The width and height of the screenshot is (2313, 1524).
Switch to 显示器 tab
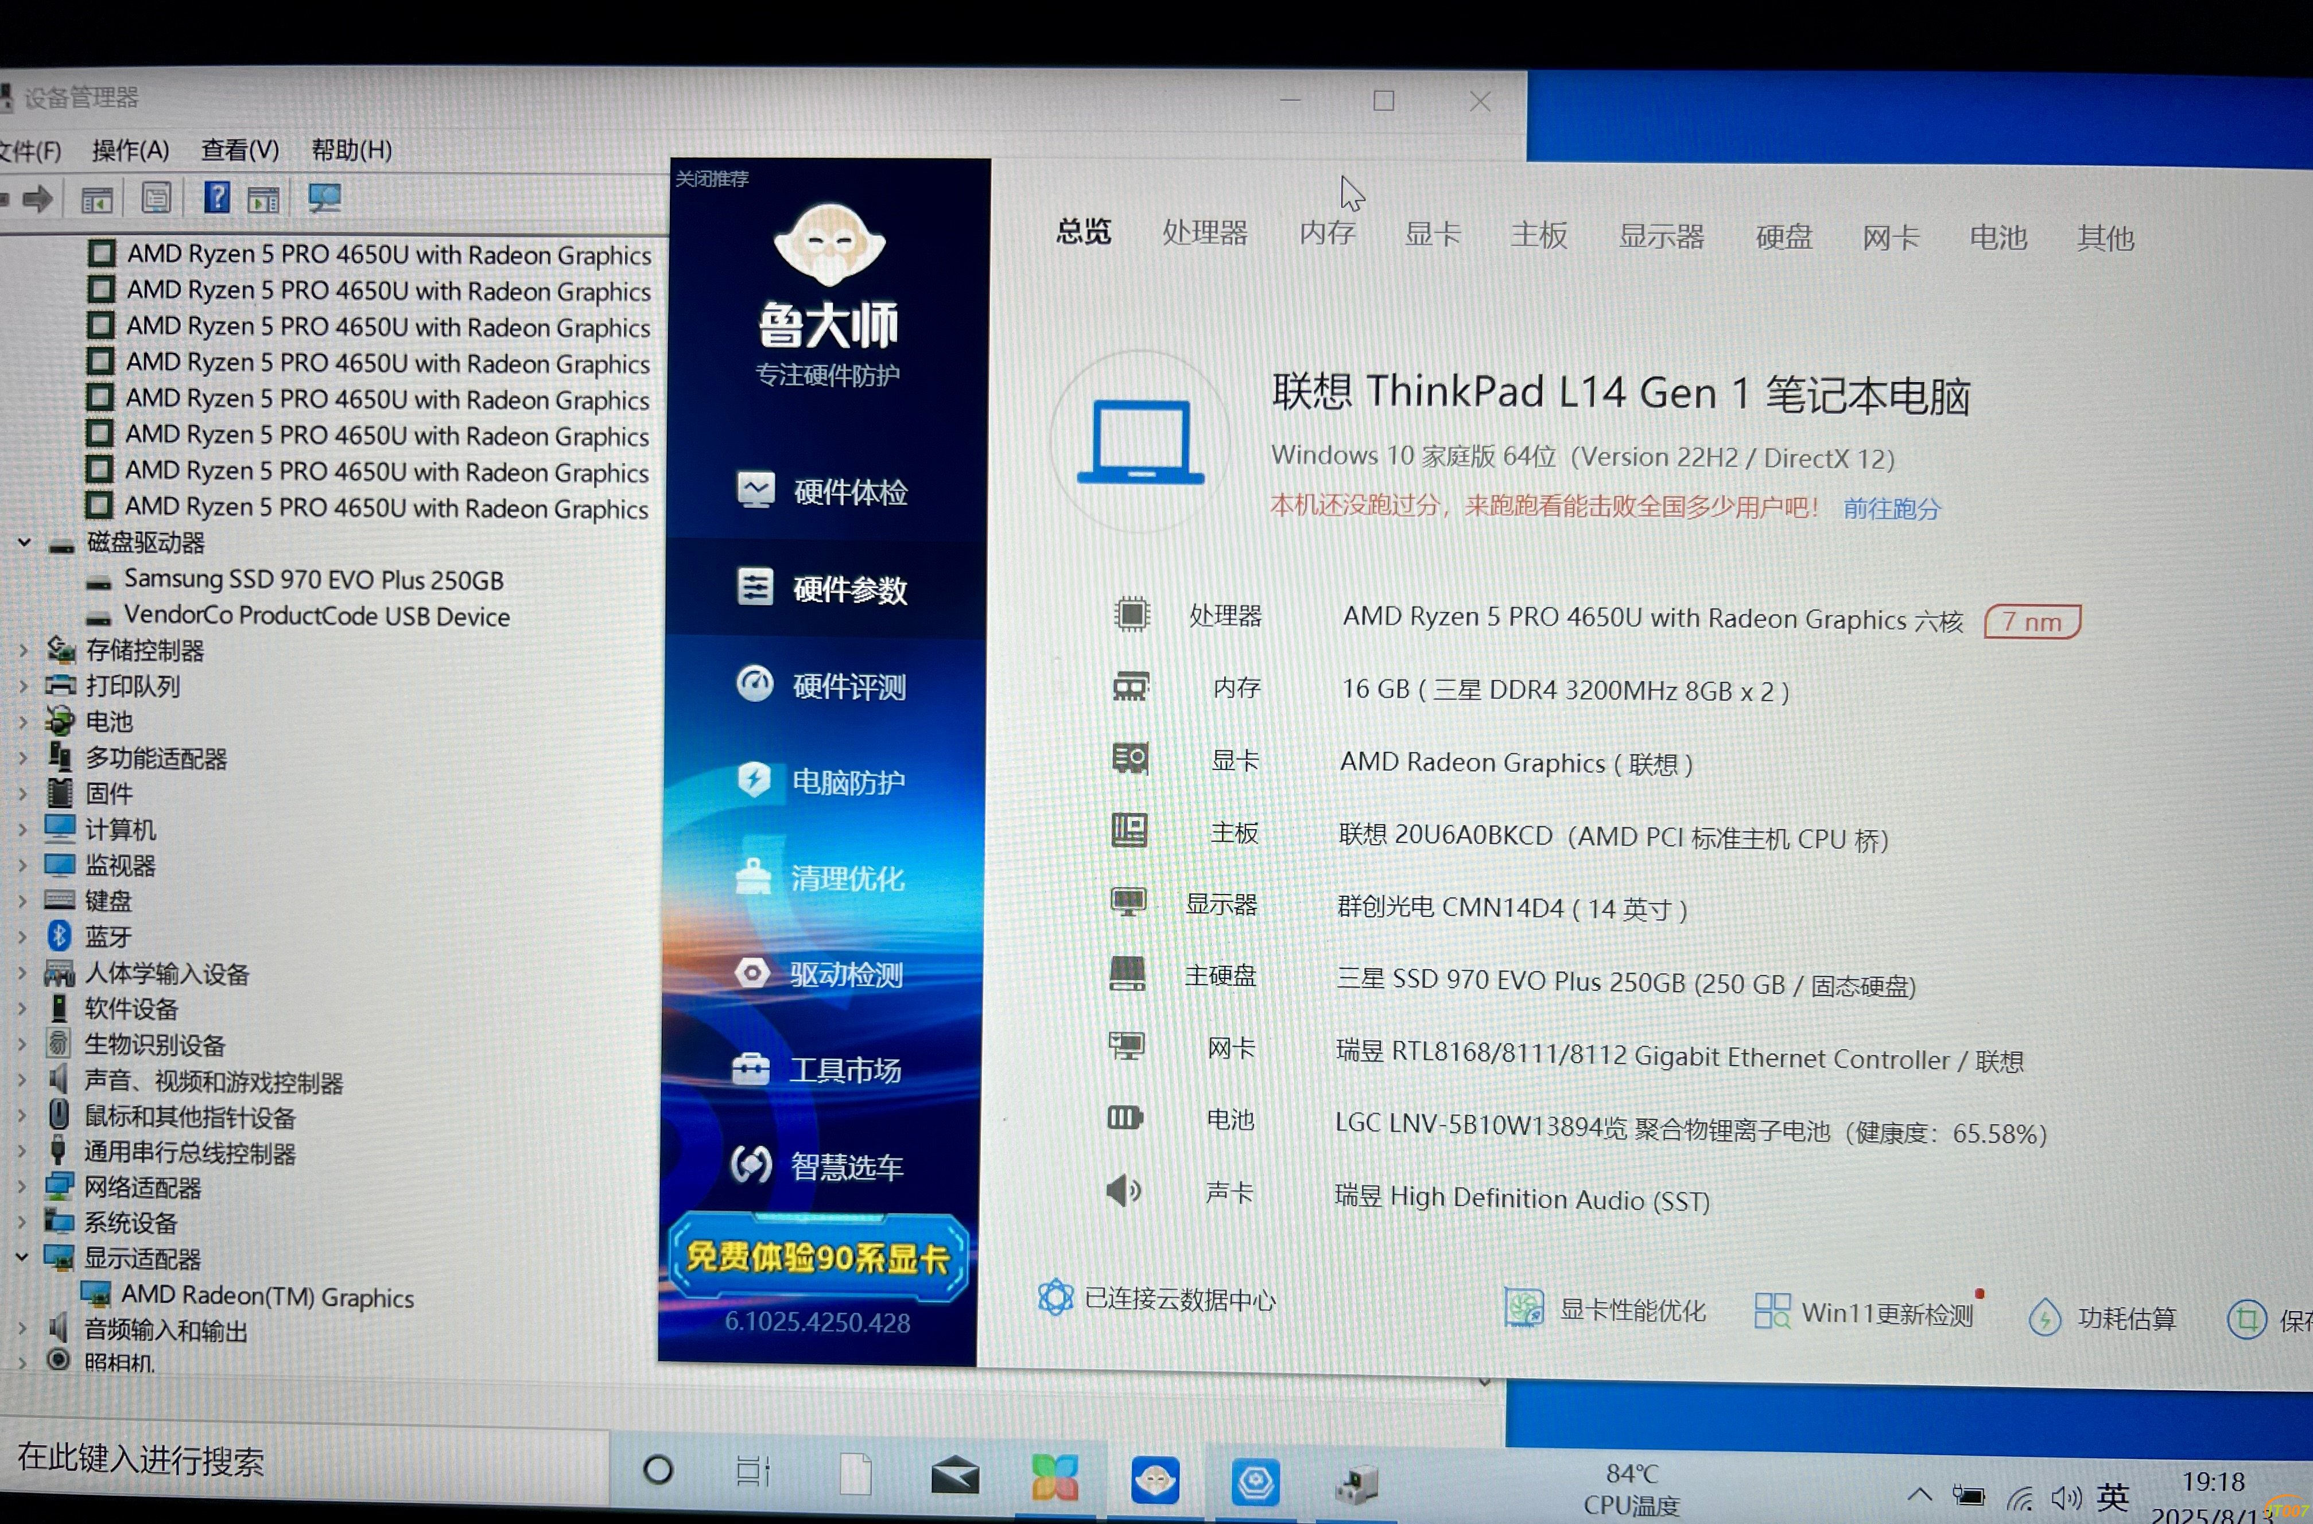(1662, 236)
